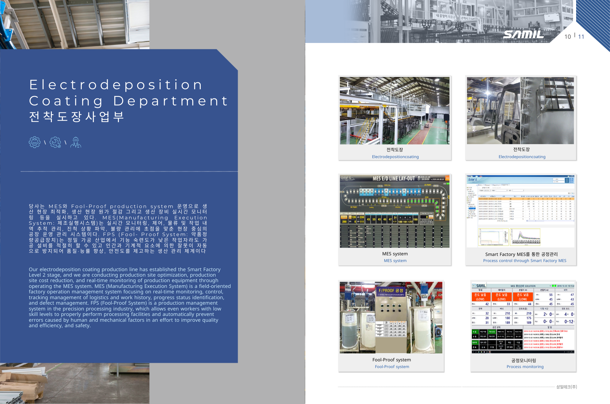The width and height of the screenshot is (610, 404).
Task: Click the F/PROOF red sign in photo
Action: 391,291
